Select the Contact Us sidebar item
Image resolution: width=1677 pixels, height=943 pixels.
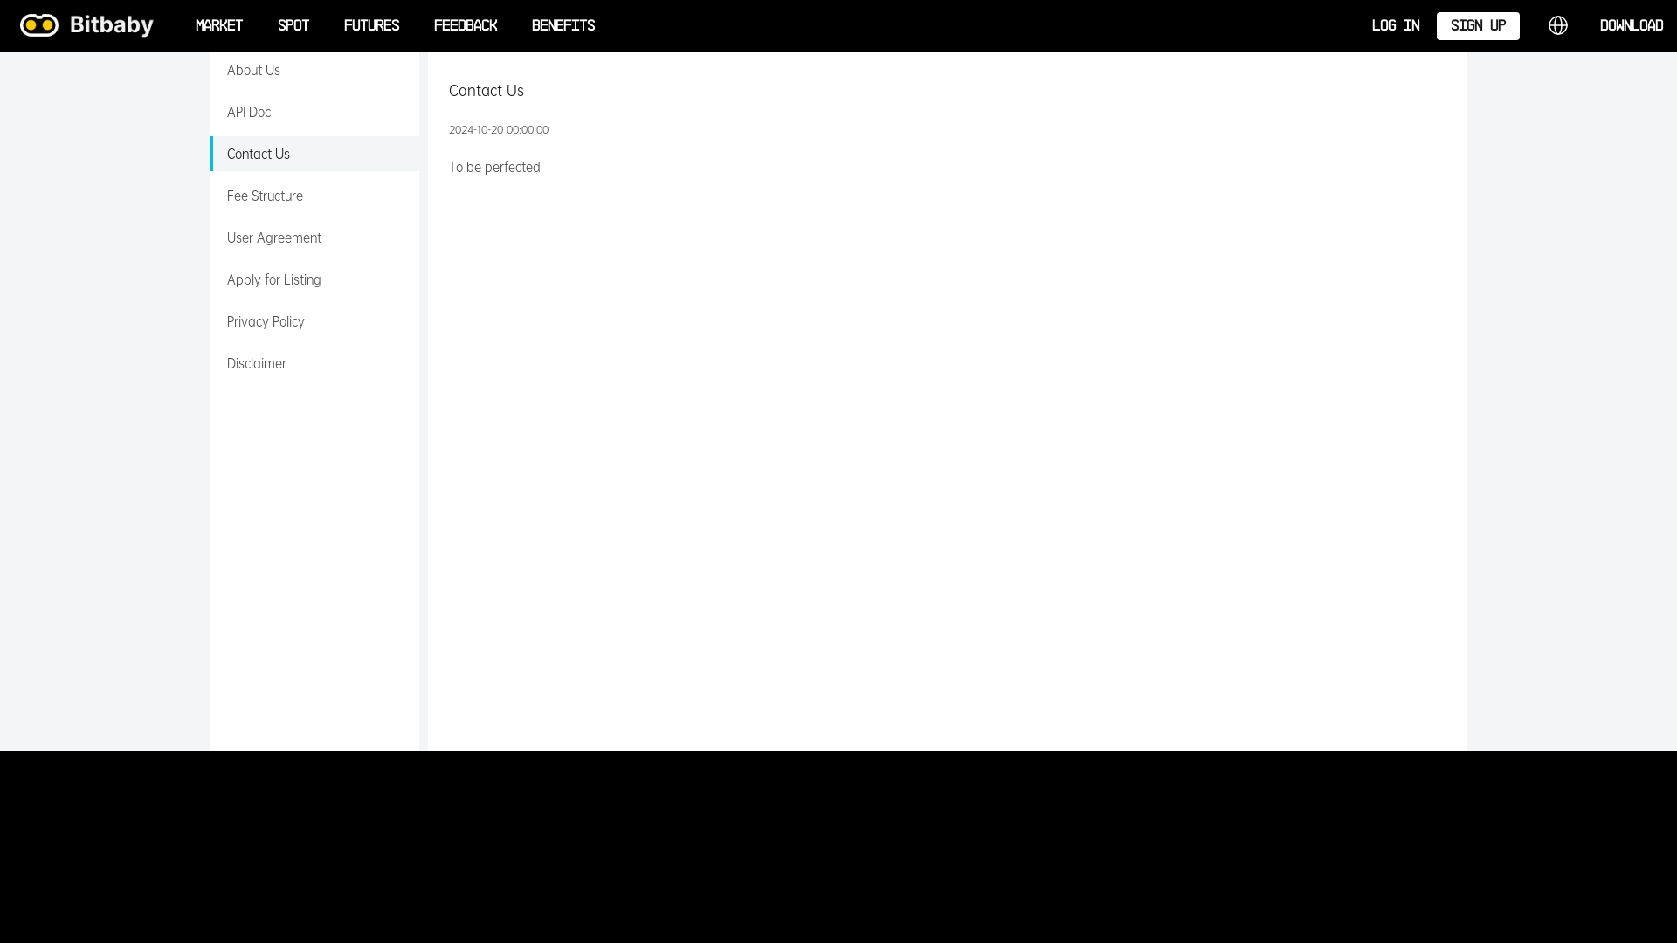pyautogui.click(x=314, y=154)
